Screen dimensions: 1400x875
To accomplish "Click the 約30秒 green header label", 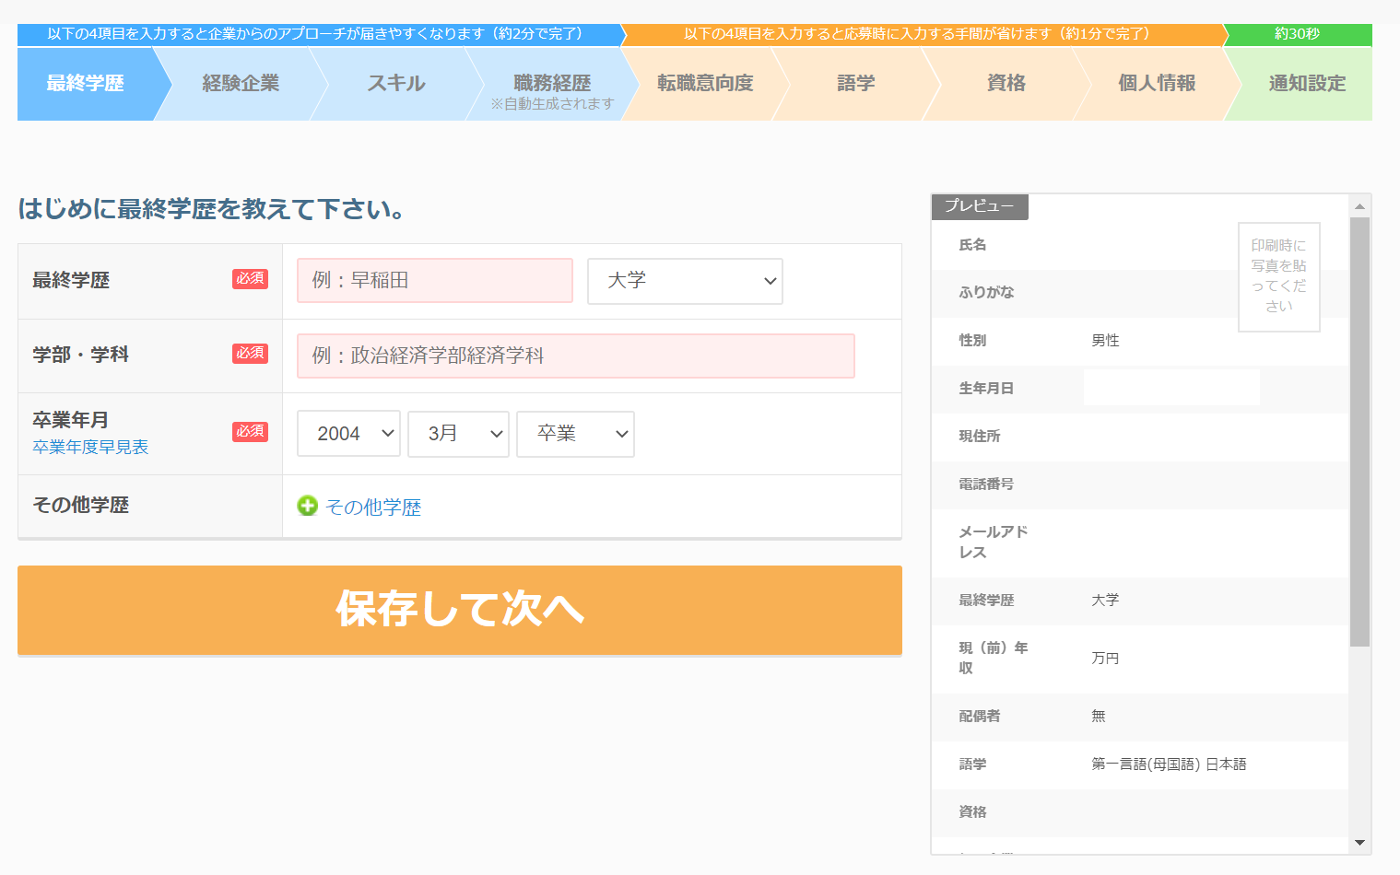I will [1297, 34].
